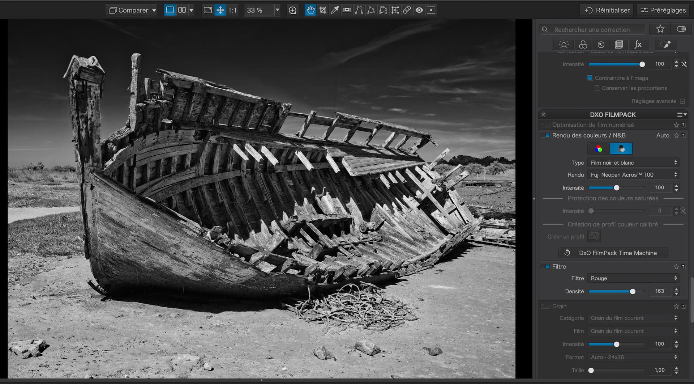Toggle Contraindre à l'image checkbox
This screenshot has width=694, height=384.
(x=590, y=78)
